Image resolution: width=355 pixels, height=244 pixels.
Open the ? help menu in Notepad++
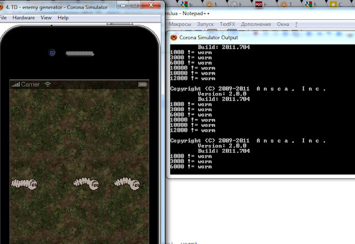click(x=296, y=24)
